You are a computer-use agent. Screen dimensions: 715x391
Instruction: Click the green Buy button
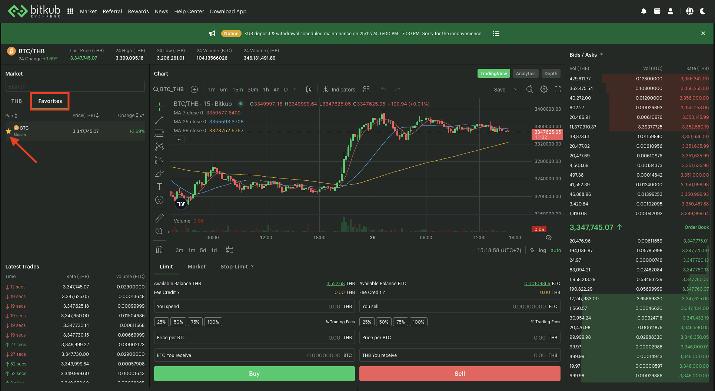254,374
